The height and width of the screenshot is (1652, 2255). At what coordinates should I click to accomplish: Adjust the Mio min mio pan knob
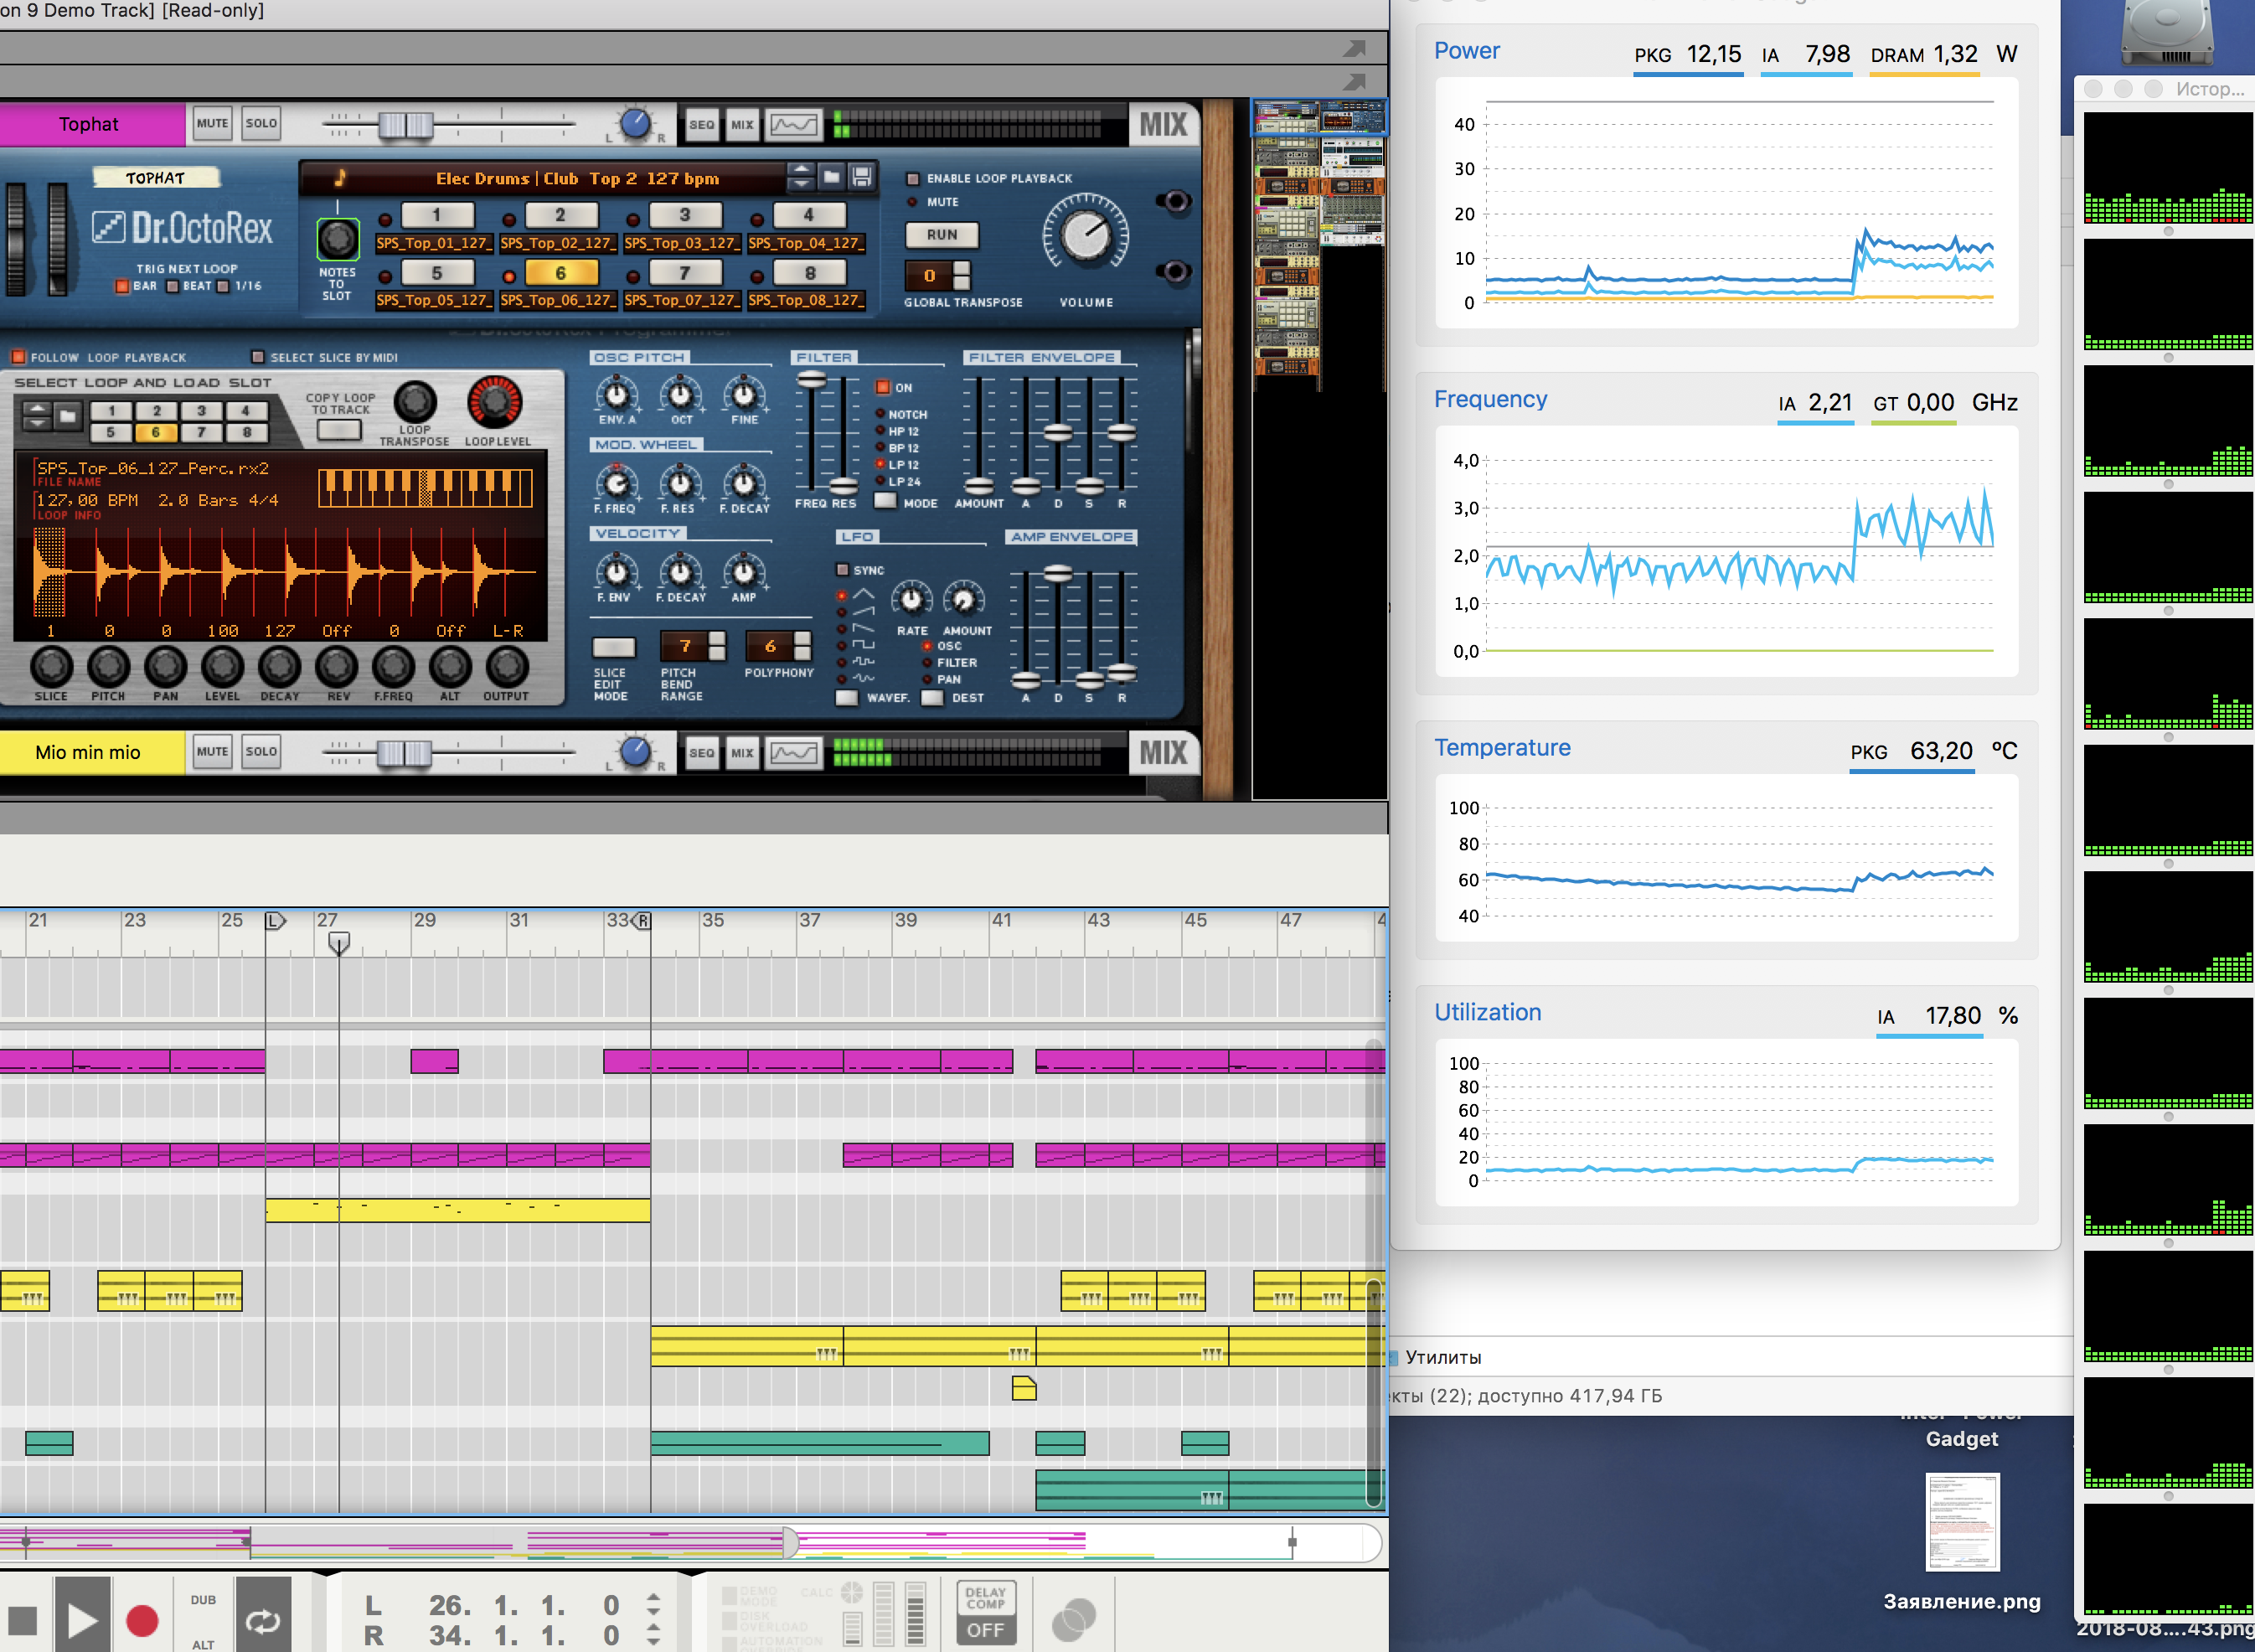[635, 753]
